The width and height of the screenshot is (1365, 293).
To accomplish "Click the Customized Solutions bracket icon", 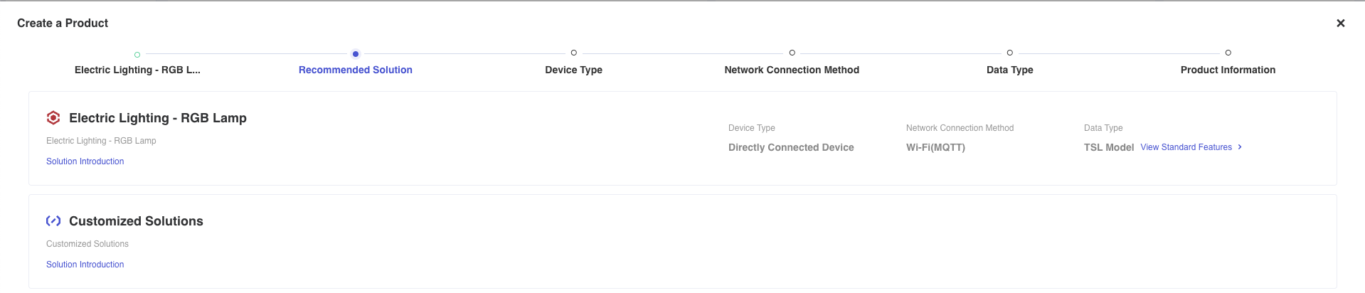I will click(53, 221).
